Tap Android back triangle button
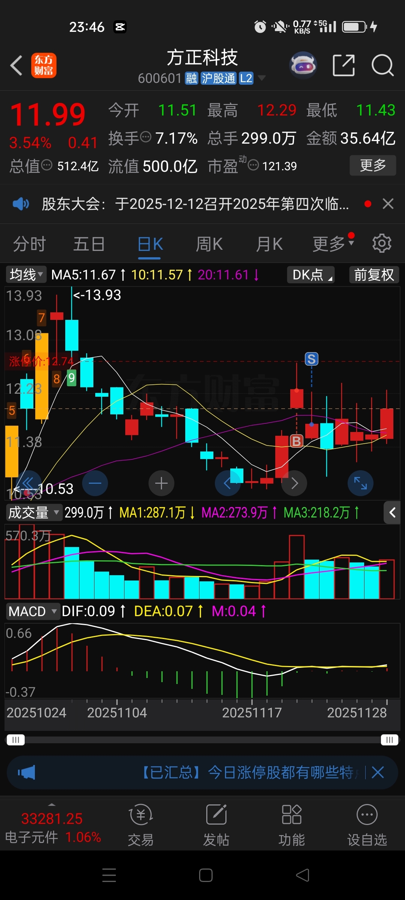The image size is (405, 900). pos(303,875)
